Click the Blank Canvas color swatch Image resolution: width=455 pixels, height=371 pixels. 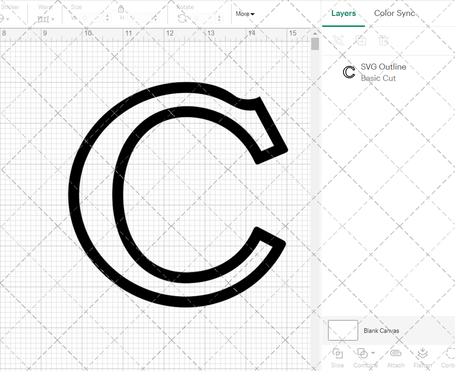pos(343,331)
